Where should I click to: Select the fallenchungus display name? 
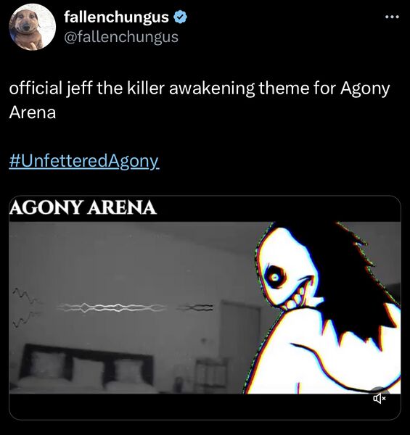(x=116, y=17)
